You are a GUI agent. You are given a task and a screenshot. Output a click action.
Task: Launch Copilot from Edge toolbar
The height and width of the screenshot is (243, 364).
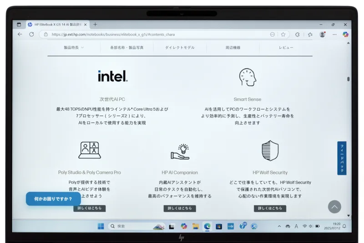pos(345,34)
